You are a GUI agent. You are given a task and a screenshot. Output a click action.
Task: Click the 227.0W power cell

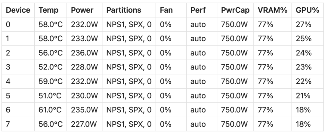pyautogui.click(x=84, y=124)
